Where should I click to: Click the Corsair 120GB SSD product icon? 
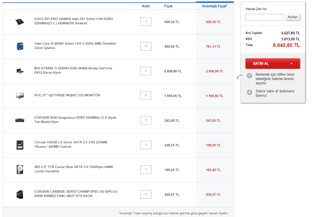click(20, 145)
